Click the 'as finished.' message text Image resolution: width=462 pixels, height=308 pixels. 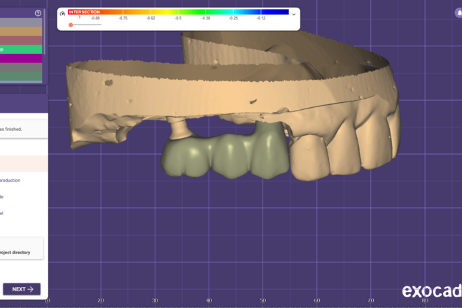[11, 129]
